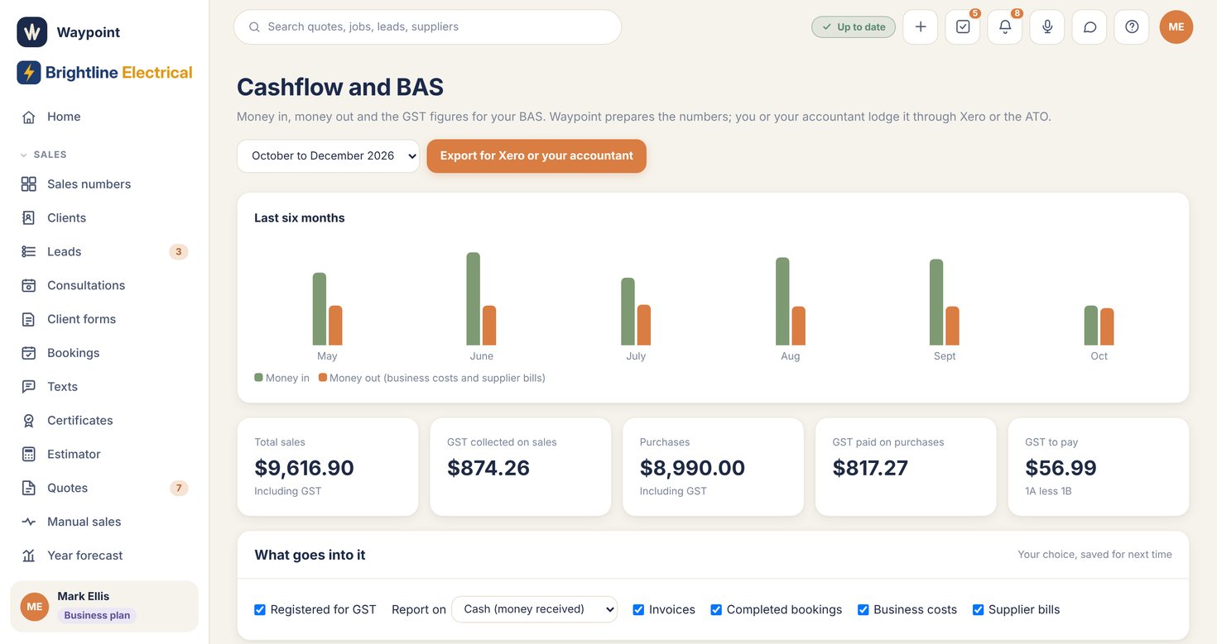Click the plus add-new icon in top bar

tap(921, 26)
